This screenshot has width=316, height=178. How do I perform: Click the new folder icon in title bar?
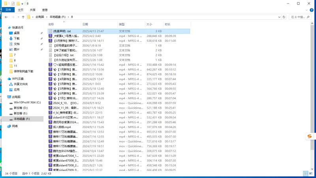[x=18, y=4]
